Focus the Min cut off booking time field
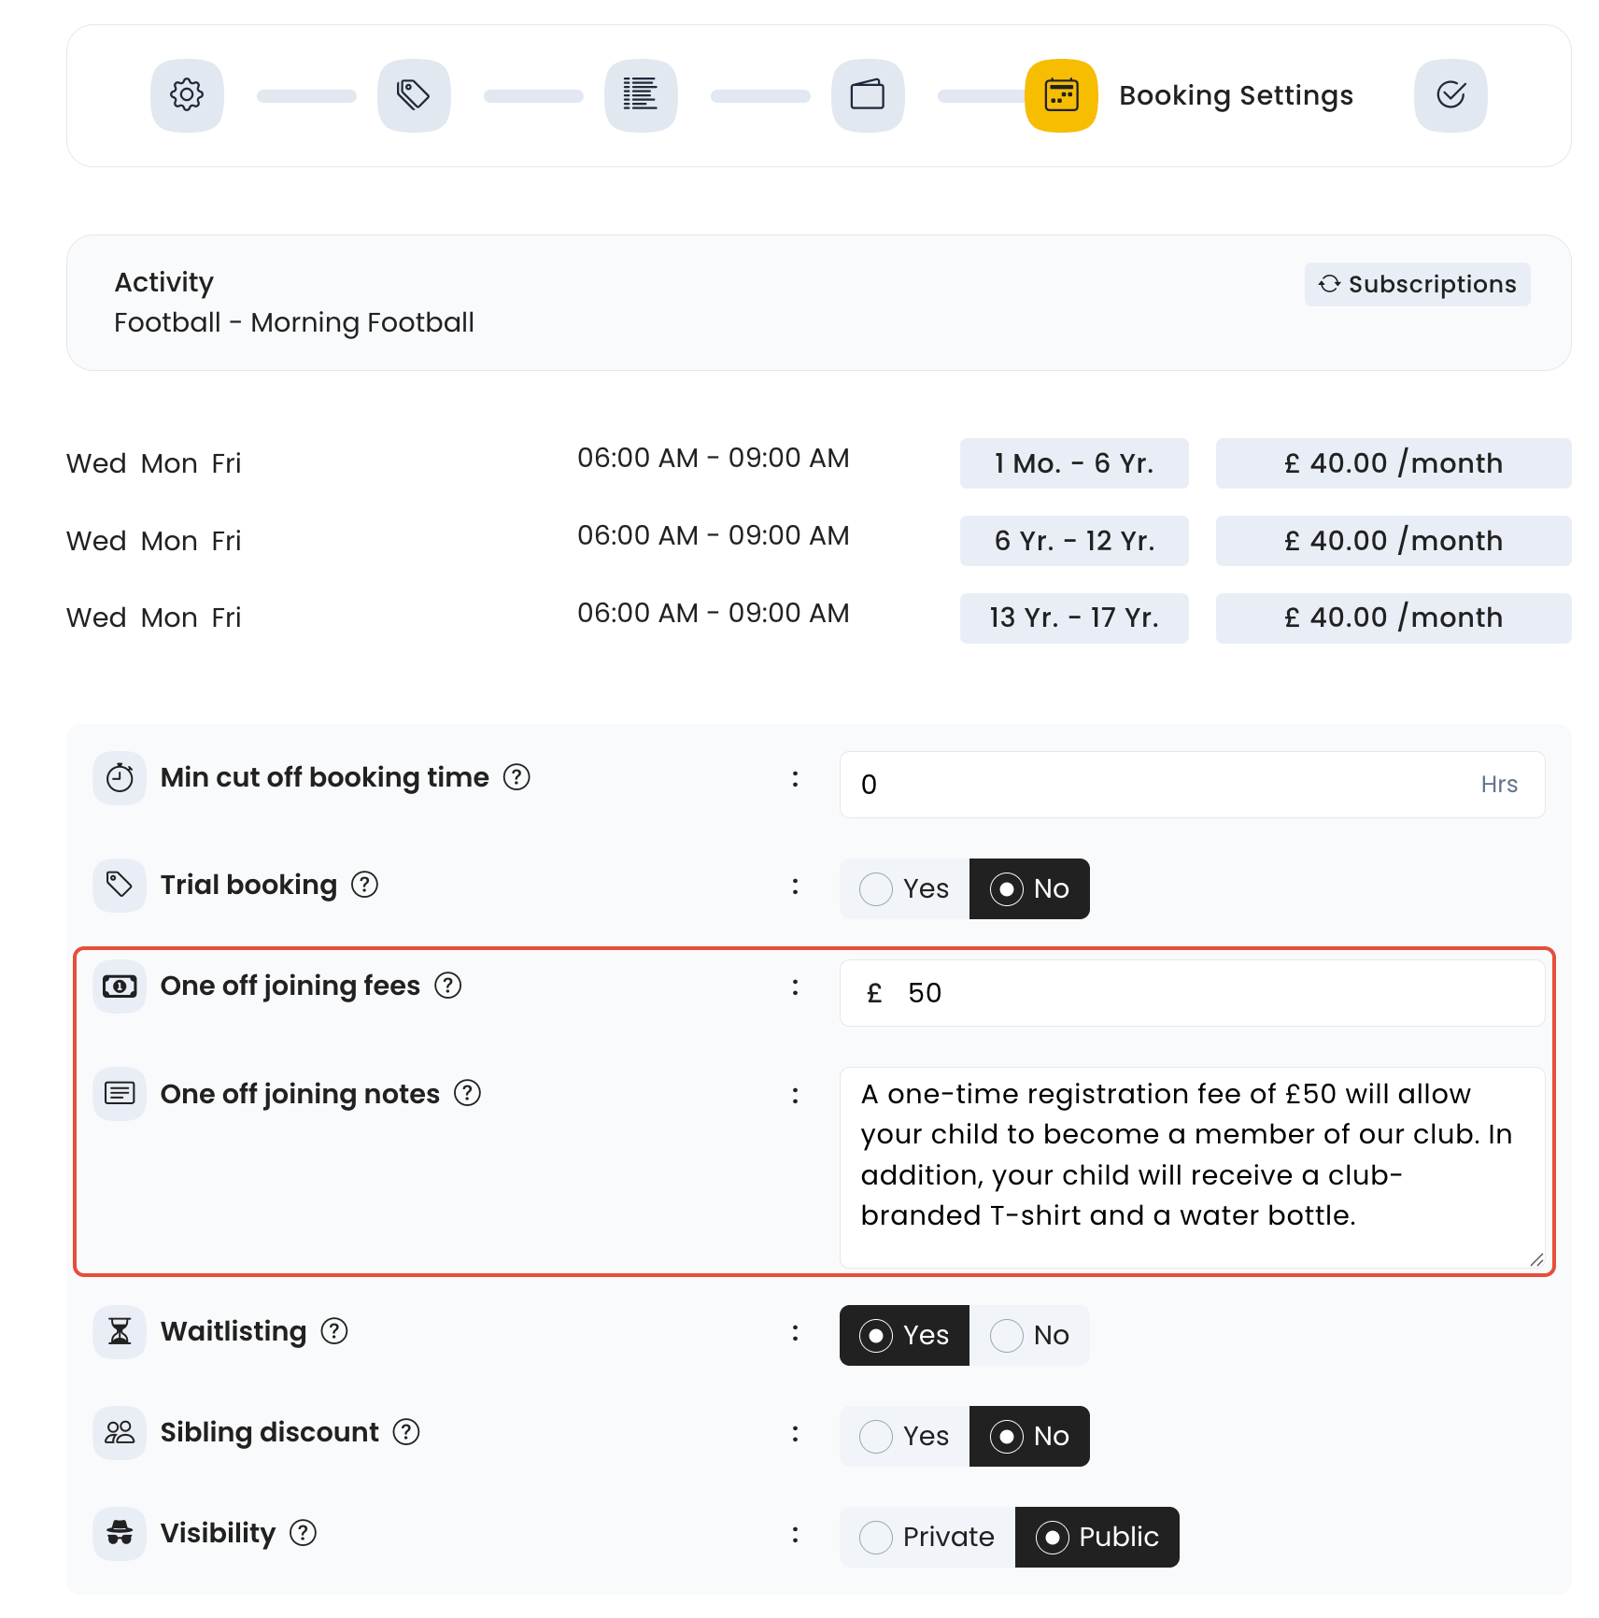This screenshot has height=1618, width=1599. pos(1192,785)
